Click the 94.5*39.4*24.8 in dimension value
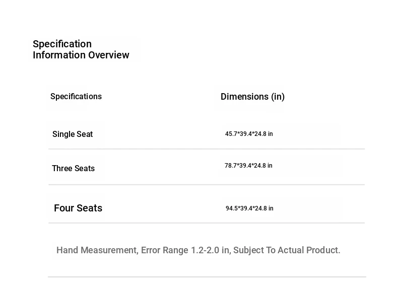The image size is (398, 290). pyautogui.click(x=249, y=208)
